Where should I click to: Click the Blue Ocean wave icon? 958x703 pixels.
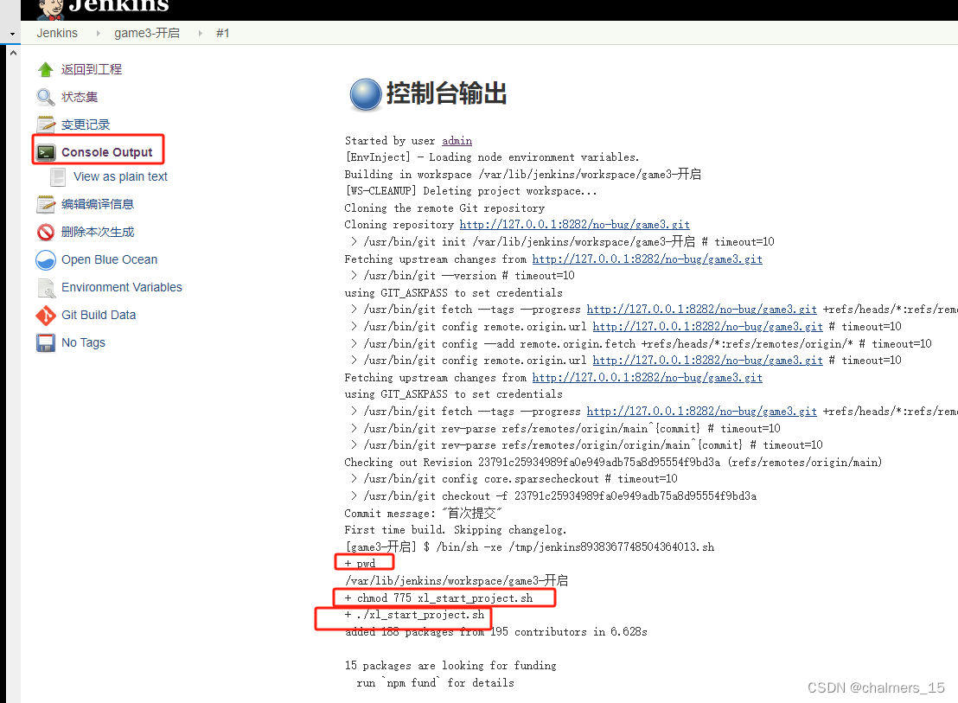click(x=45, y=260)
